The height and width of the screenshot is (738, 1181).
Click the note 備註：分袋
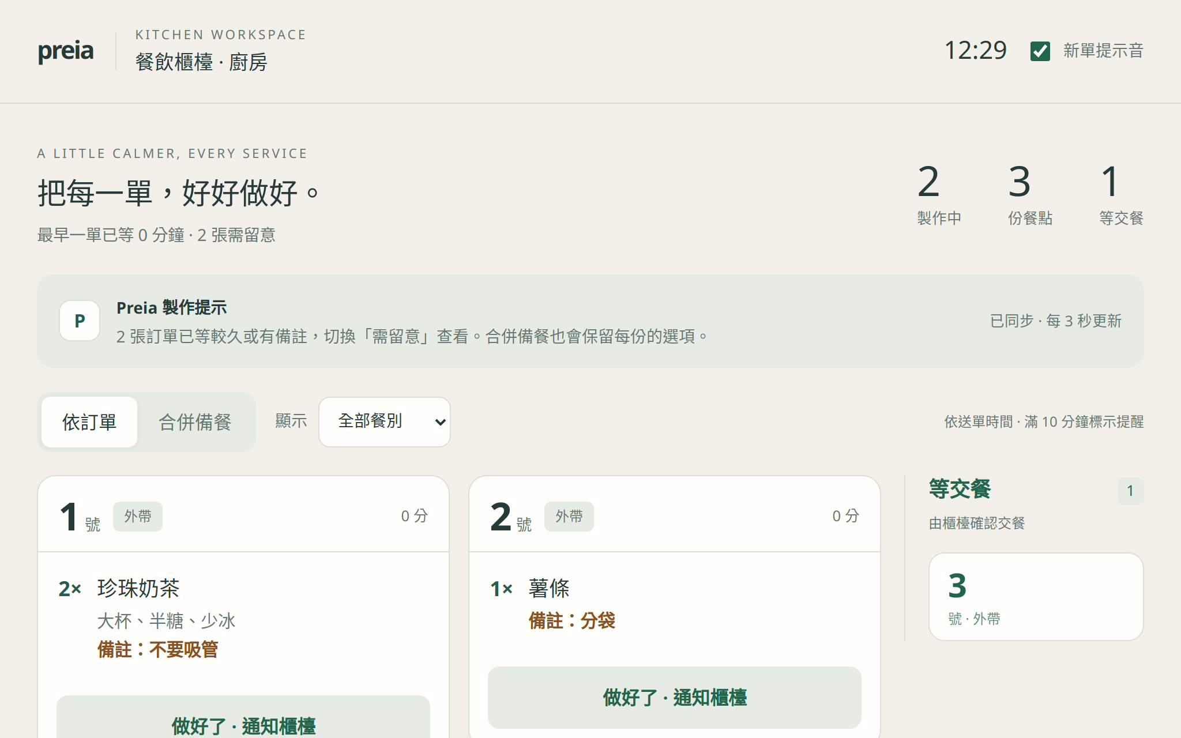pyautogui.click(x=572, y=621)
